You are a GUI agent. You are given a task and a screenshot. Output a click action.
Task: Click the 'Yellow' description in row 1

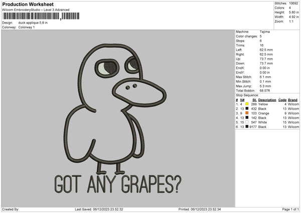pos(263,104)
